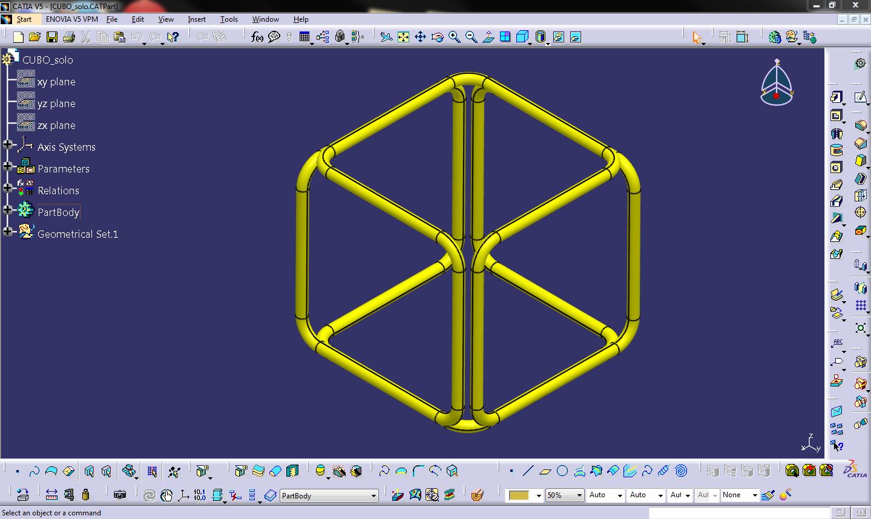Viewport: 871px width, 519px height.
Task: Open the Tools menu
Action: (x=229, y=19)
